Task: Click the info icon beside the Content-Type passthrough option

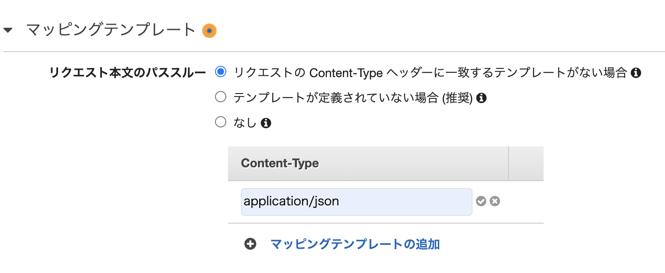Action: point(636,73)
